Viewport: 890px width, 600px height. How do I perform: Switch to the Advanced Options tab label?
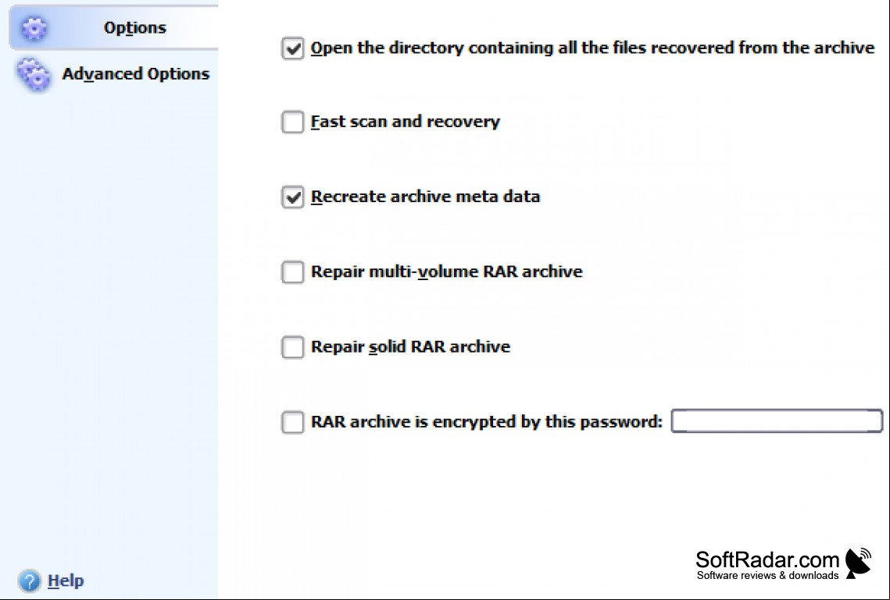click(x=136, y=73)
